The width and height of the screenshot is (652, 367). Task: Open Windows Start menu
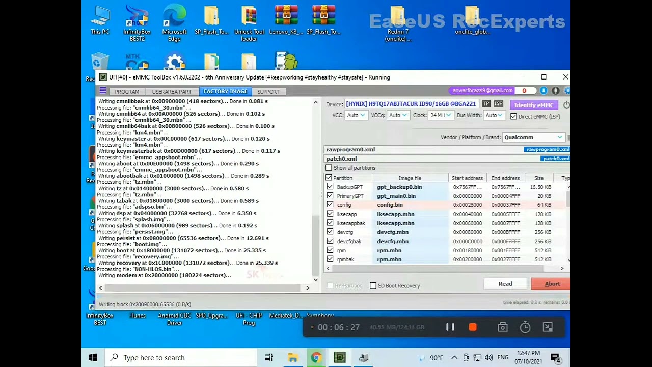[x=93, y=358]
